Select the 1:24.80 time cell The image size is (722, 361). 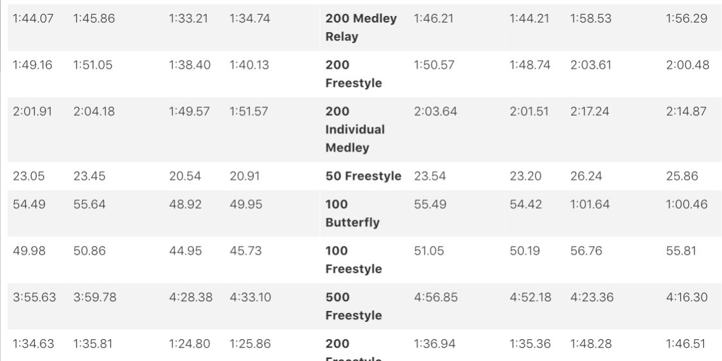tap(189, 344)
